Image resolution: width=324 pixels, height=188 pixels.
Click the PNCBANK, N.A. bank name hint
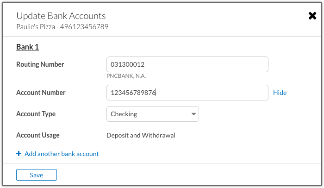126,76
